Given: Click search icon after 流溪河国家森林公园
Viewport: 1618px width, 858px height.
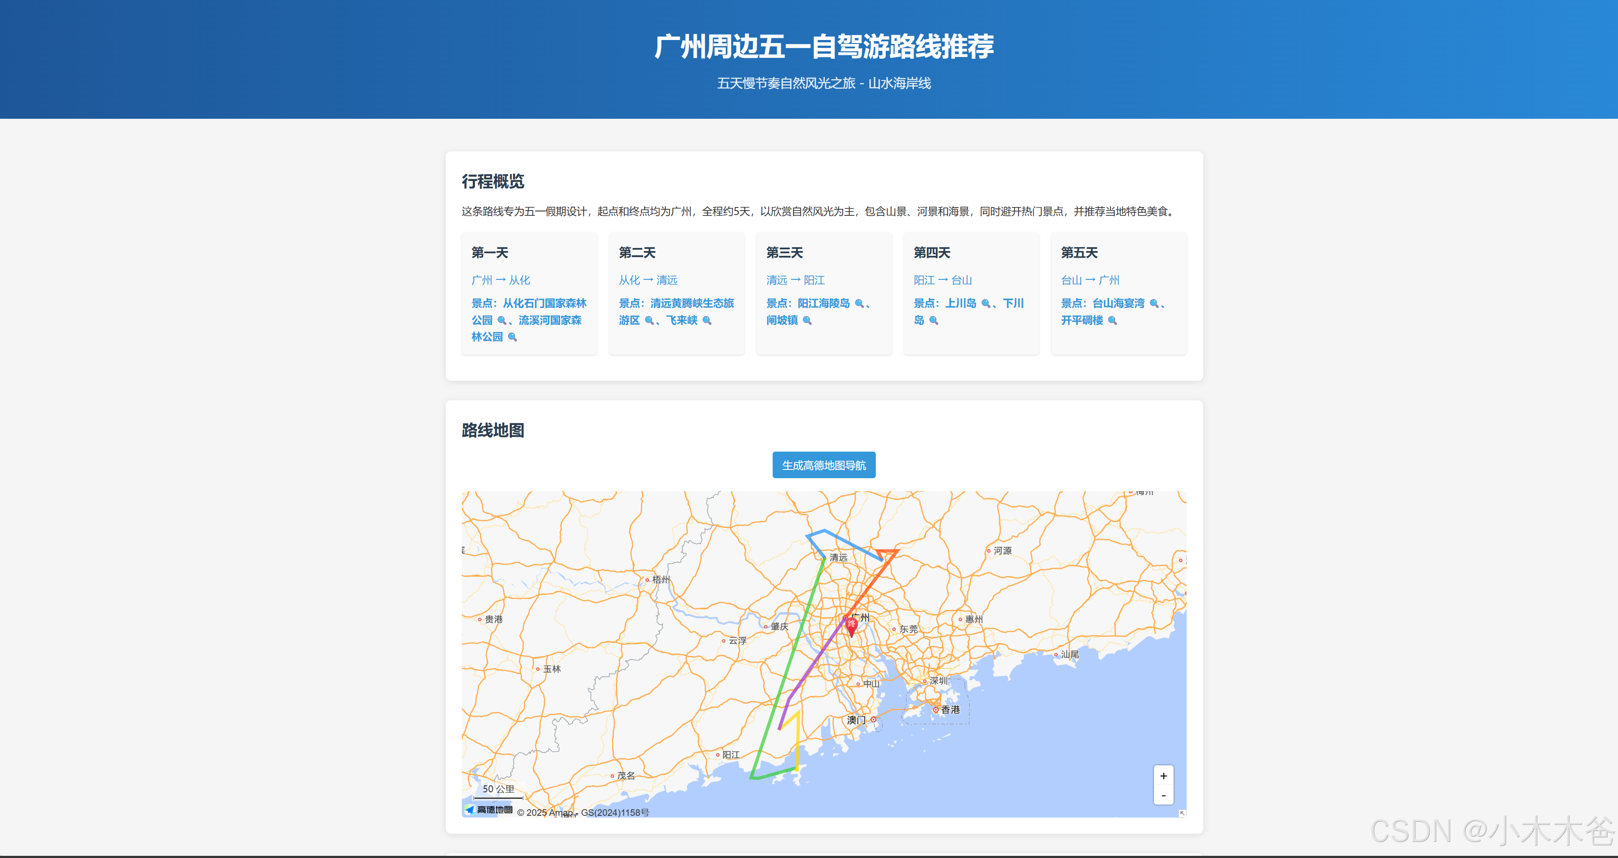Looking at the screenshot, I should 512,337.
